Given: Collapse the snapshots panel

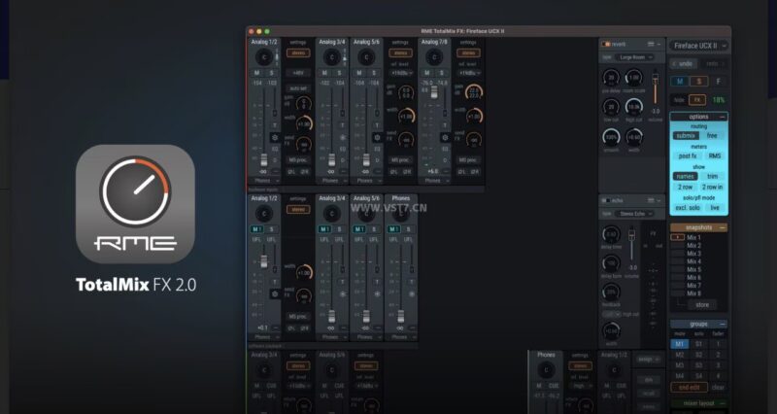Looking at the screenshot, I should pyautogui.click(x=723, y=227).
